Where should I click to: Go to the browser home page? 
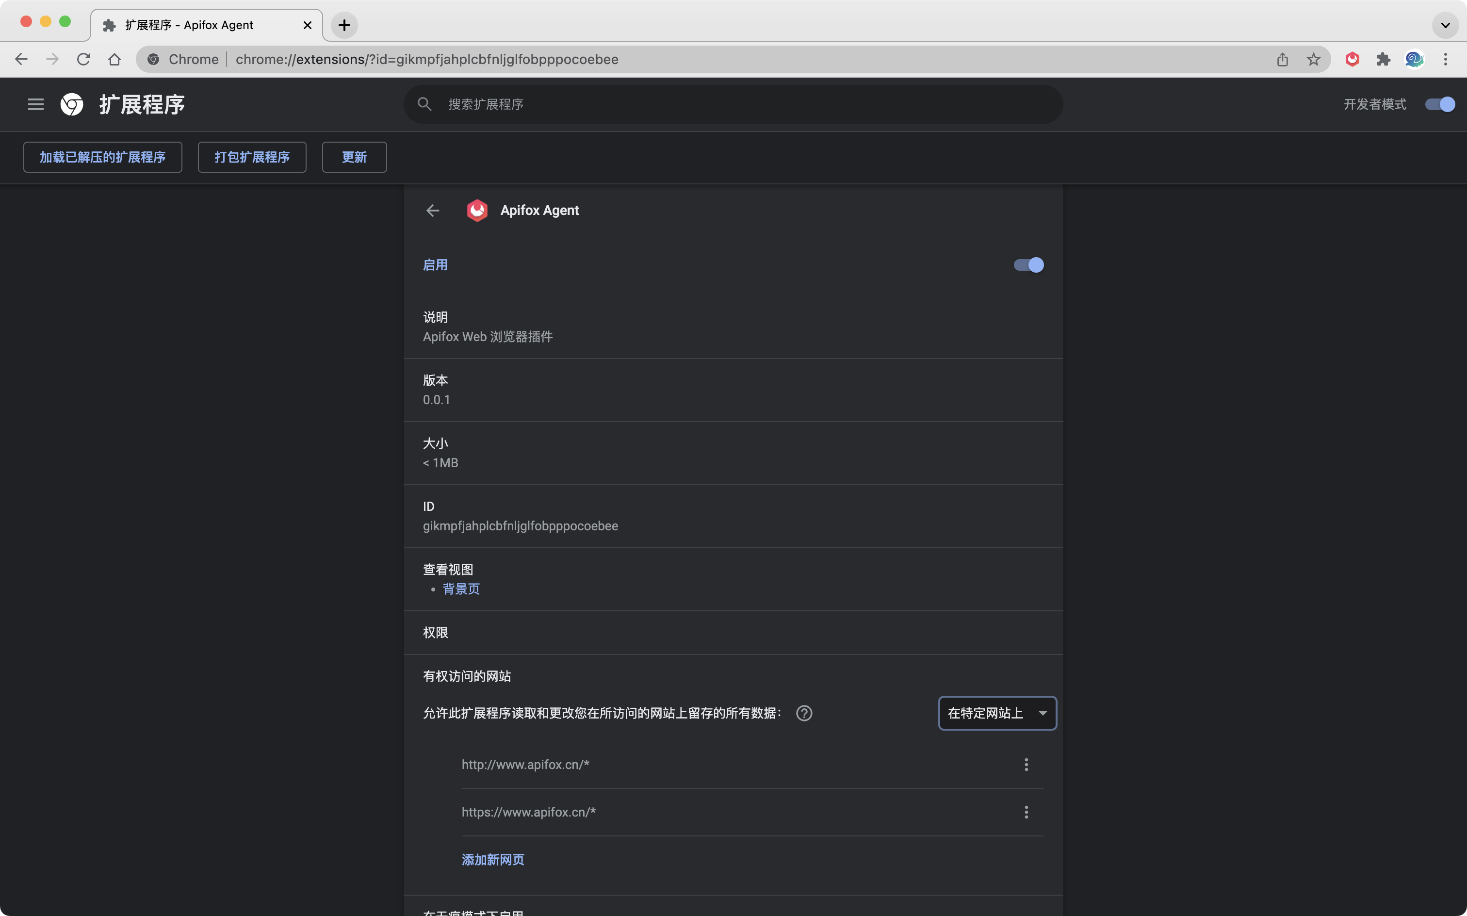pyautogui.click(x=114, y=59)
